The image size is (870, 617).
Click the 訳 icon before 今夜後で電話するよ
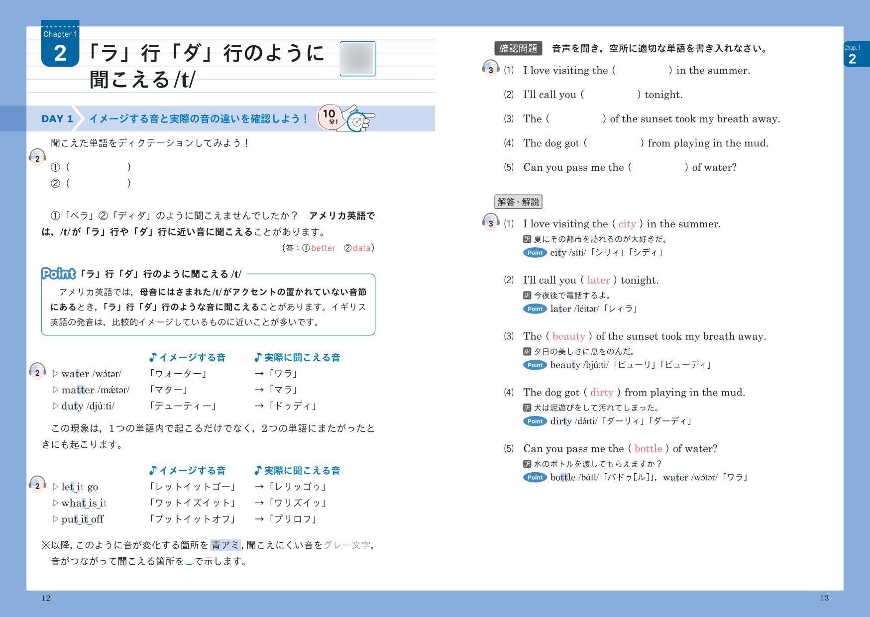(x=528, y=296)
